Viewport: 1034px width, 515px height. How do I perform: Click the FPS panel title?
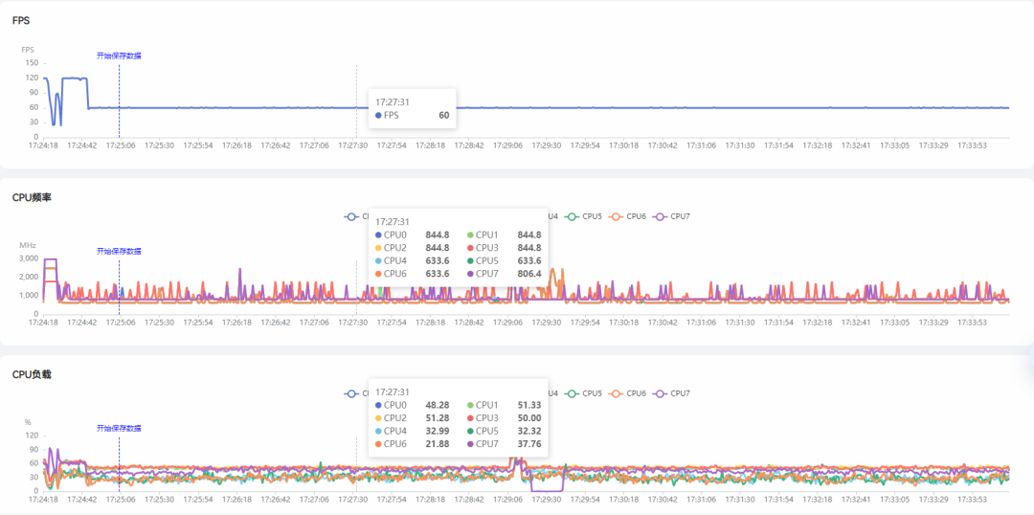coord(20,20)
